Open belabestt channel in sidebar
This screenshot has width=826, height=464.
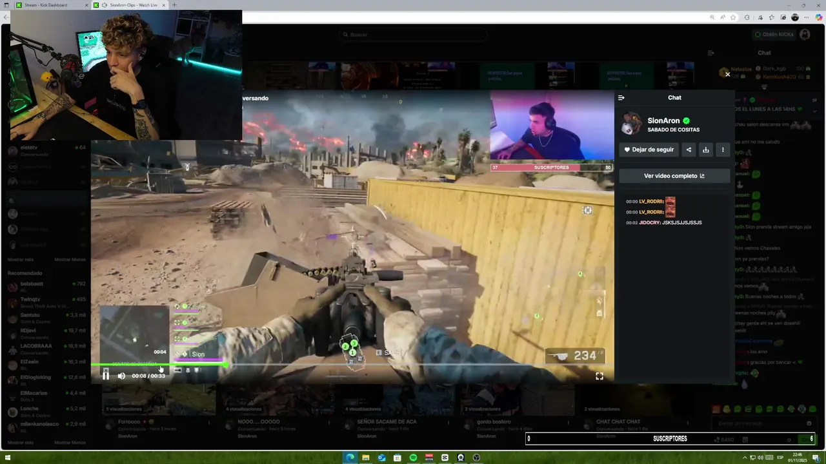(46, 286)
